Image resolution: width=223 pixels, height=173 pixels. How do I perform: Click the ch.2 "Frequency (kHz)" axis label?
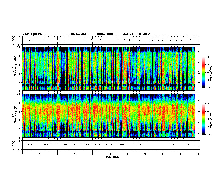point(15,113)
